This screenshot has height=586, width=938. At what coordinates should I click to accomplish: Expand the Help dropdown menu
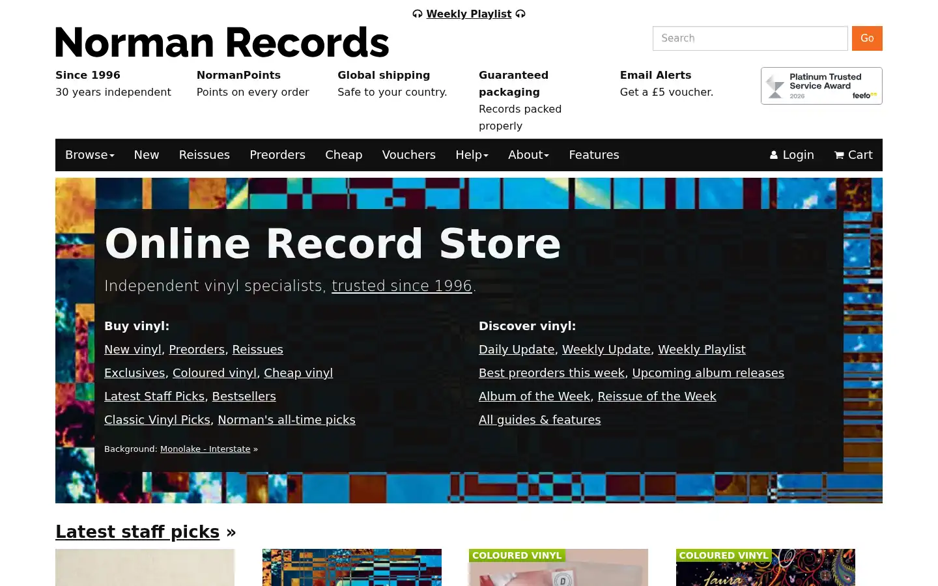click(472, 155)
